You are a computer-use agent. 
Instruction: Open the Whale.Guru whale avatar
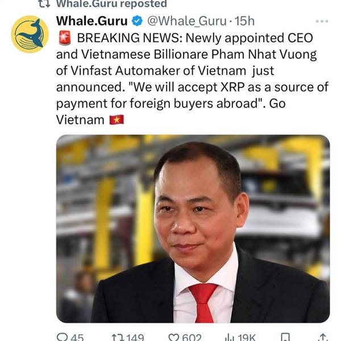pyautogui.click(x=30, y=34)
